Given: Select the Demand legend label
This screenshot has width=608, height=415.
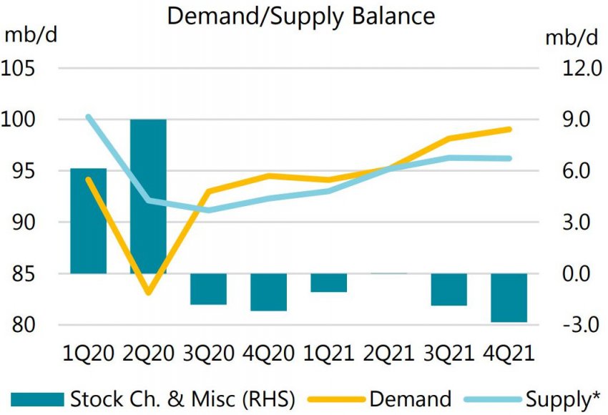Looking at the screenshot, I should point(410,399).
